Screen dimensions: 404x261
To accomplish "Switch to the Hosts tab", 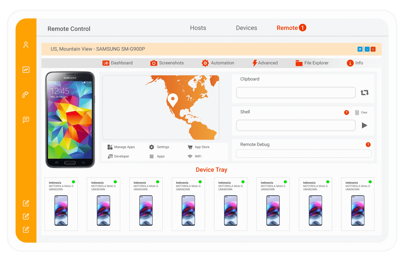I will tap(198, 28).
